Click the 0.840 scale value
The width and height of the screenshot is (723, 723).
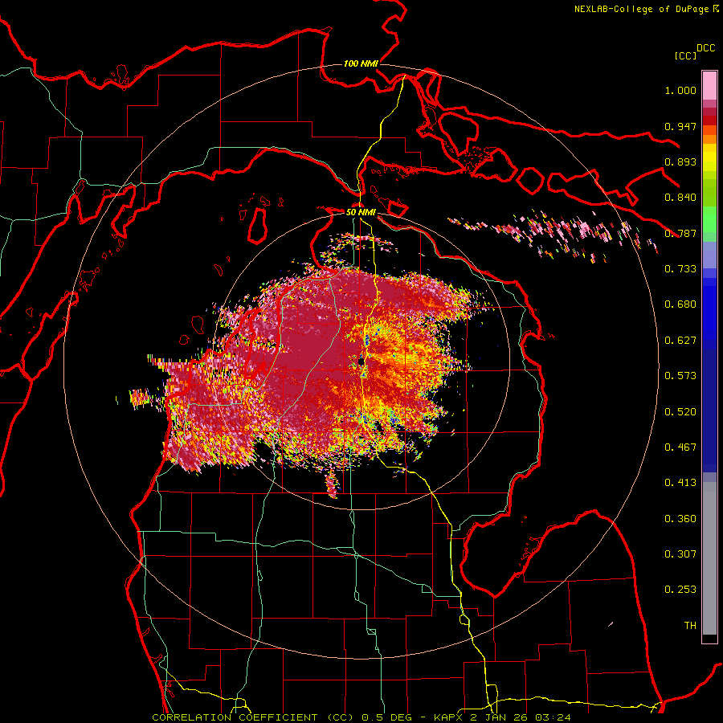[x=680, y=198]
